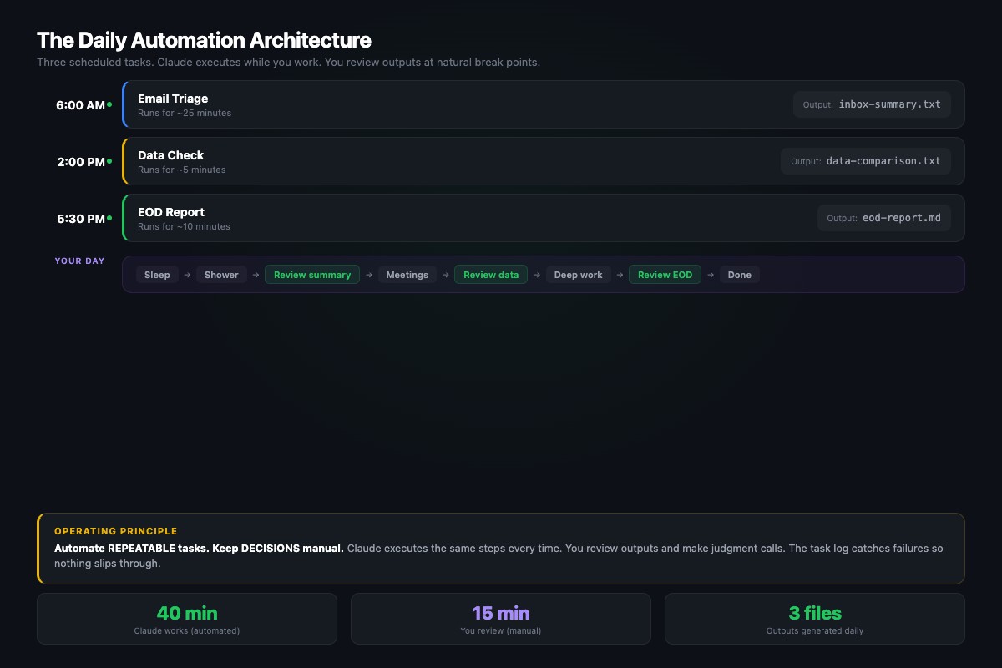Image resolution: width=1002 pixels, height=668 pixels.
Task: Open the EOD Report task card
Action: pyautogui.click(x=543, y=218)
